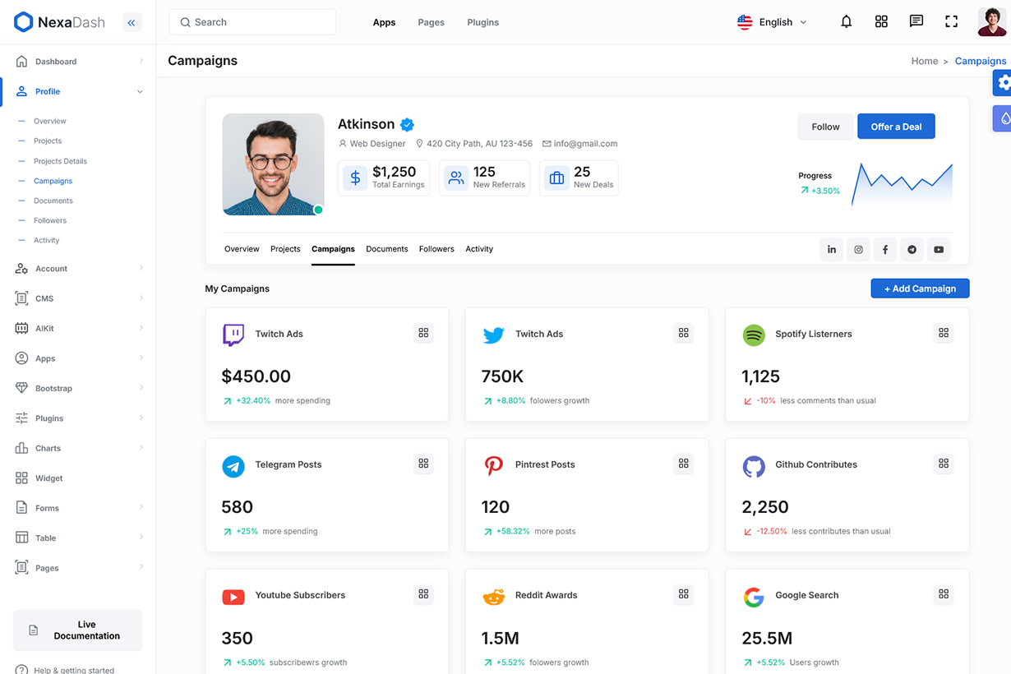Expand the Charts sidebar menu
The image size is (1011, 674).
pyautogui.click(x=78, y=448)
